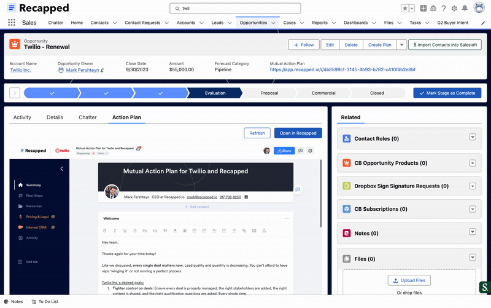
Task: Apply blockquote format
Action: click(x=165, y=231)
